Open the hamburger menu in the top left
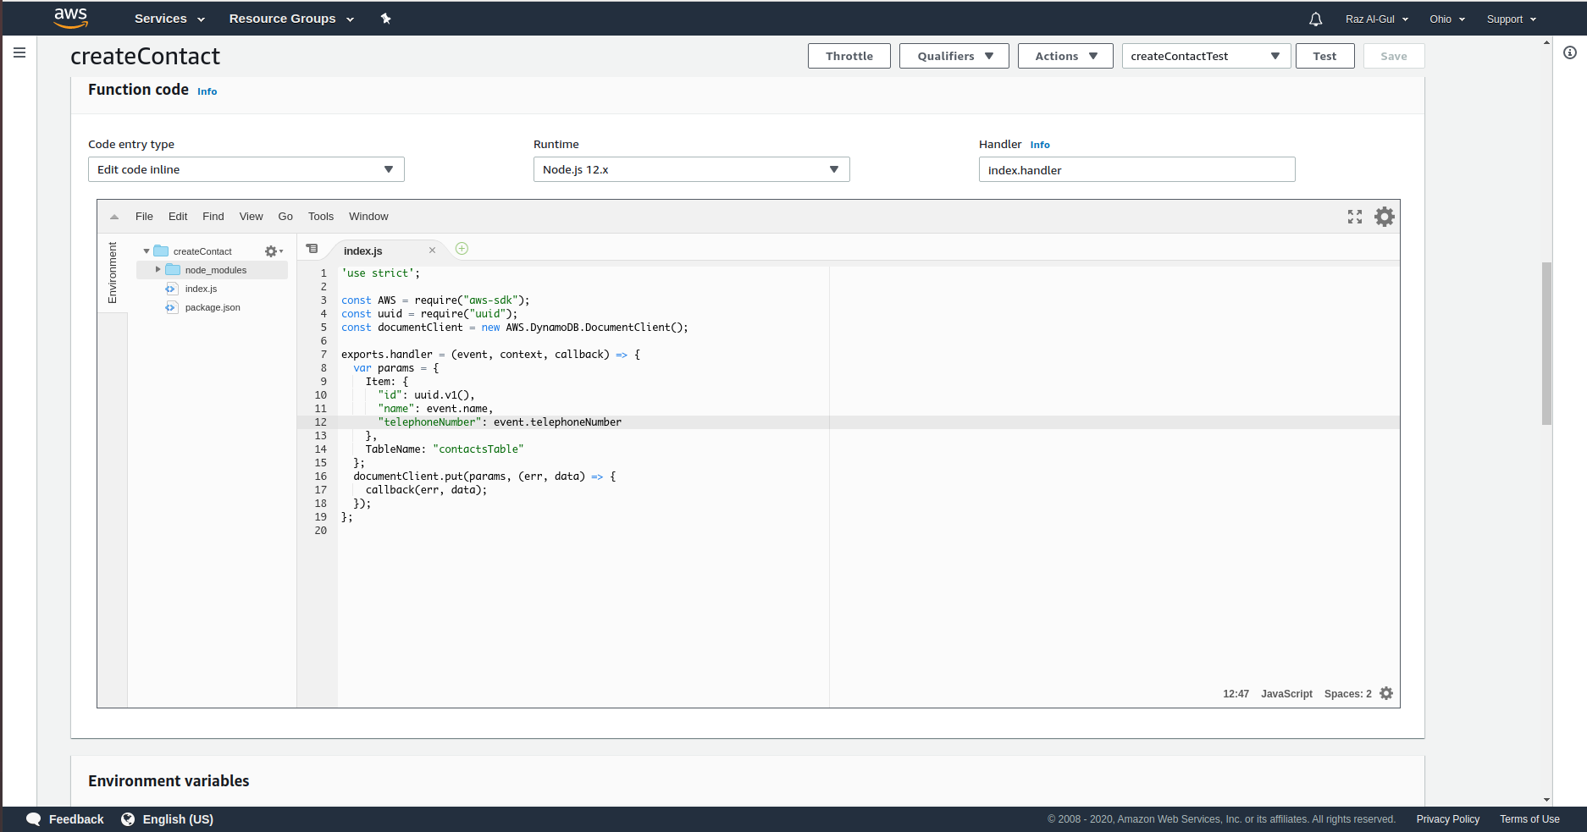 point(19,52)
